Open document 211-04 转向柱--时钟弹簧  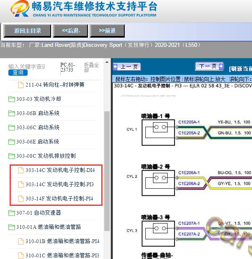(55, 85)
